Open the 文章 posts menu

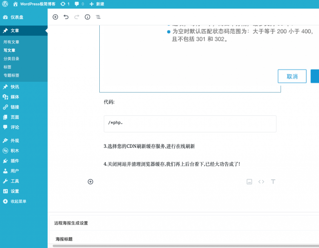tap(24, 31)
